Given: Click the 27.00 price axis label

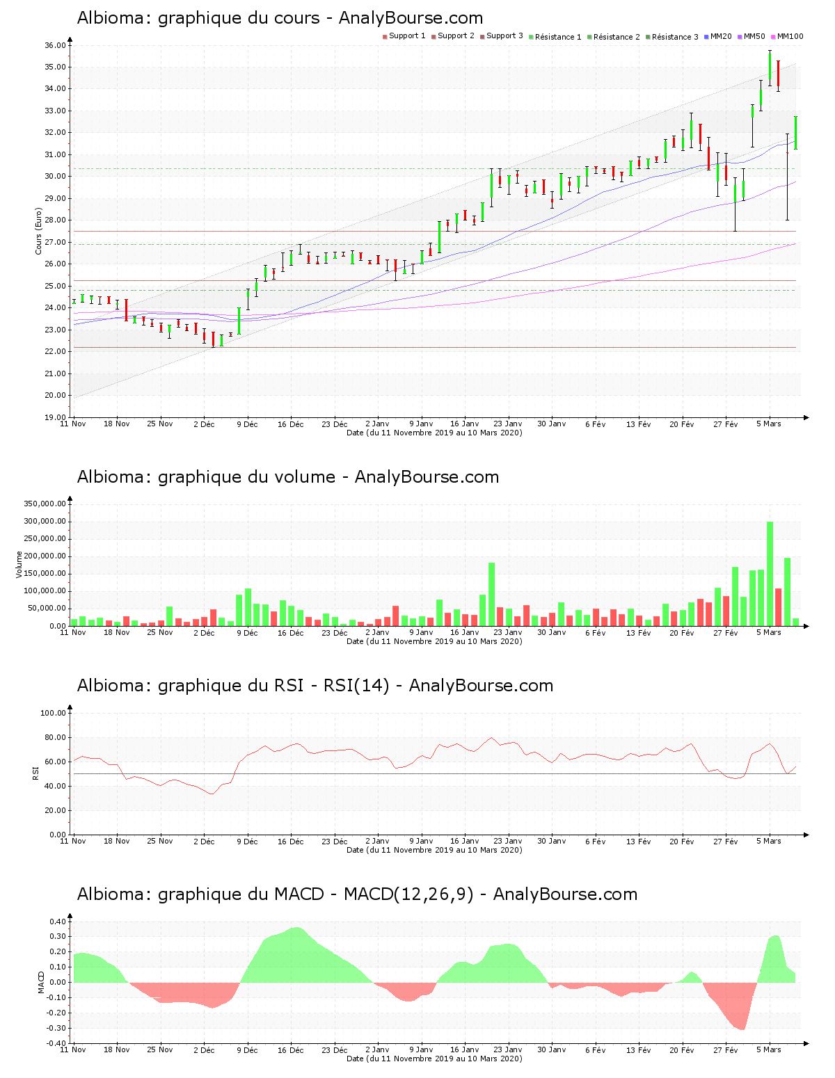Looking at the screenshot, I should click(55, 242).
